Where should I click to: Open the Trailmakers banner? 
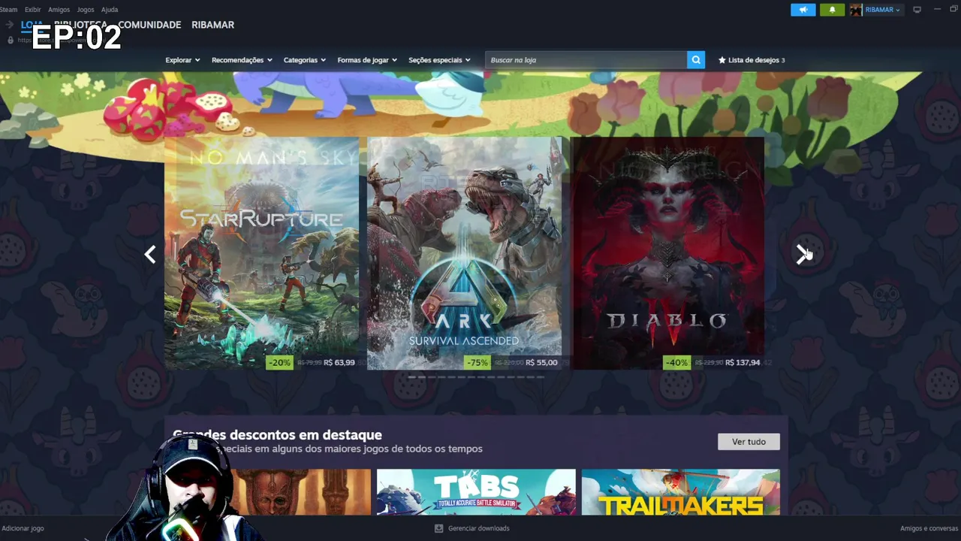681,492
